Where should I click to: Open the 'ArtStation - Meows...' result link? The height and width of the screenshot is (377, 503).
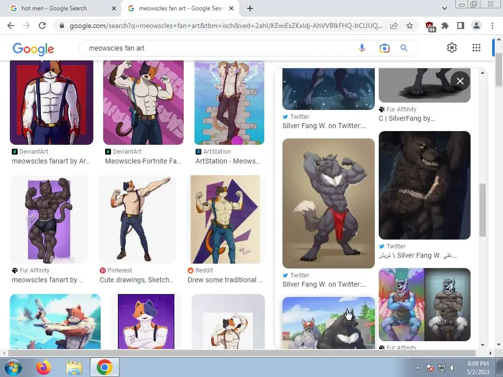click(227, 161)
